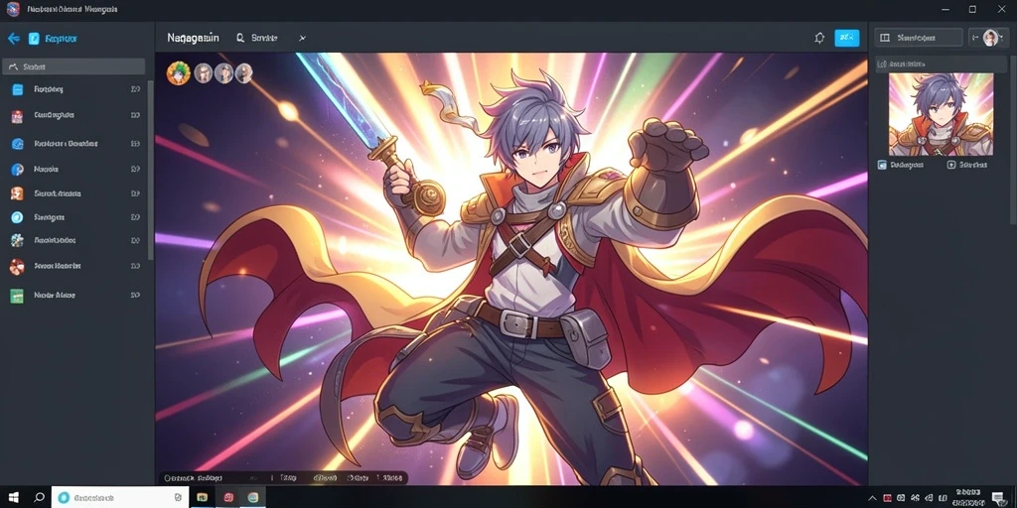Open the Windows Start menu

(x=12, y=497)
